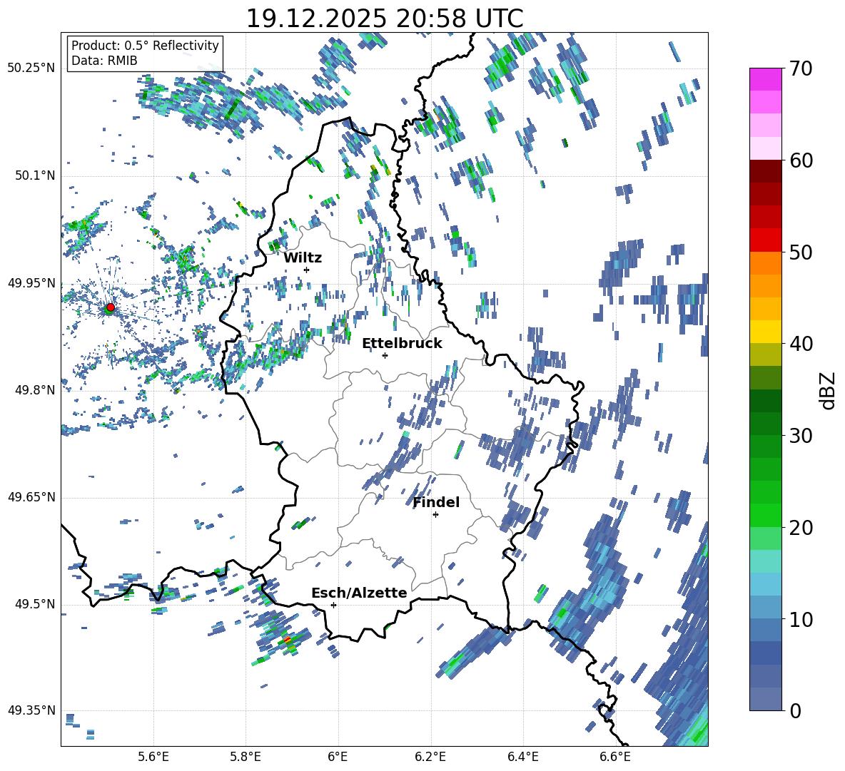845x771 pixels.
Task: Click the Esch/Alzette station cross marker
Action: click(x=333, y=605)
